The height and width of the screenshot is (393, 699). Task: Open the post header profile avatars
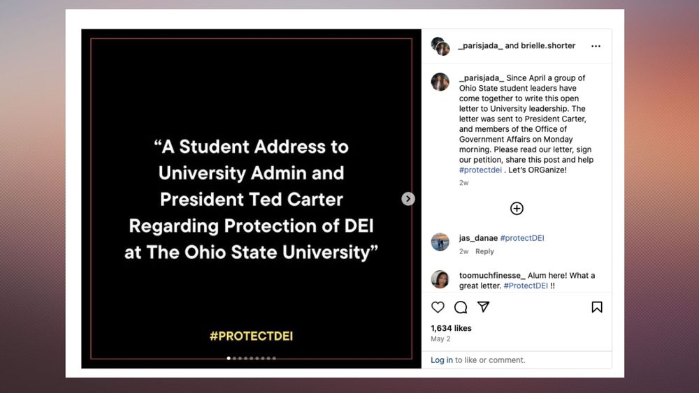point(440,46)
